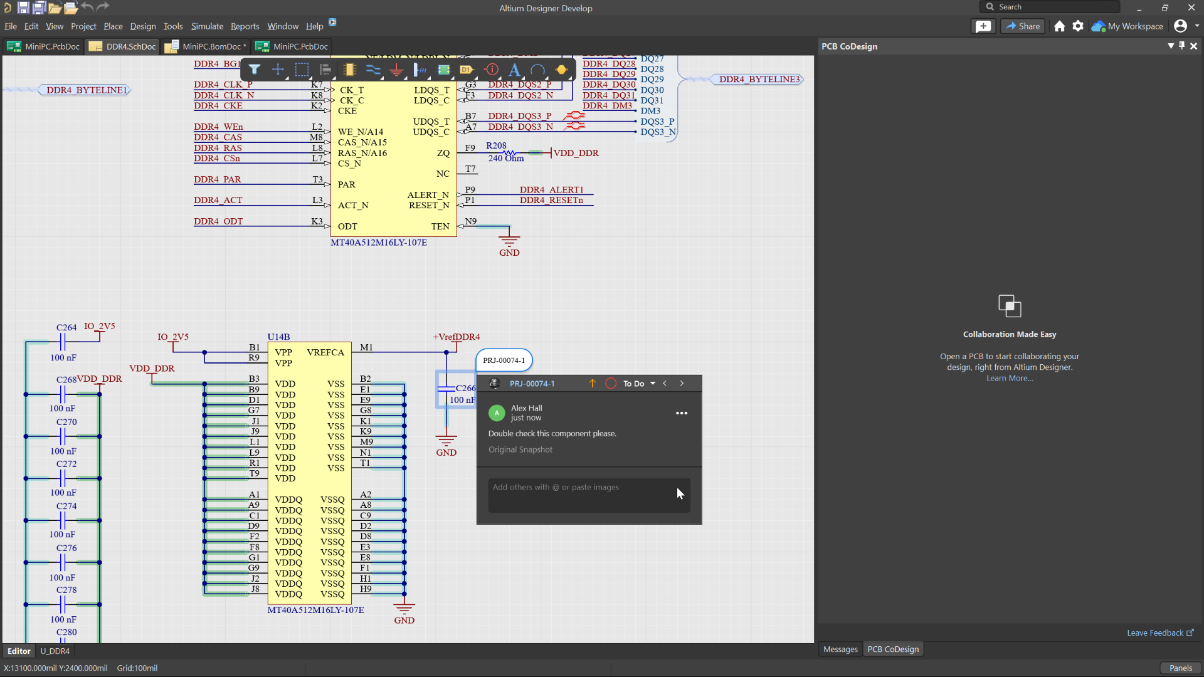Open the Leave Feedback link
The image size is (1204, 677).
point(1160,633)
